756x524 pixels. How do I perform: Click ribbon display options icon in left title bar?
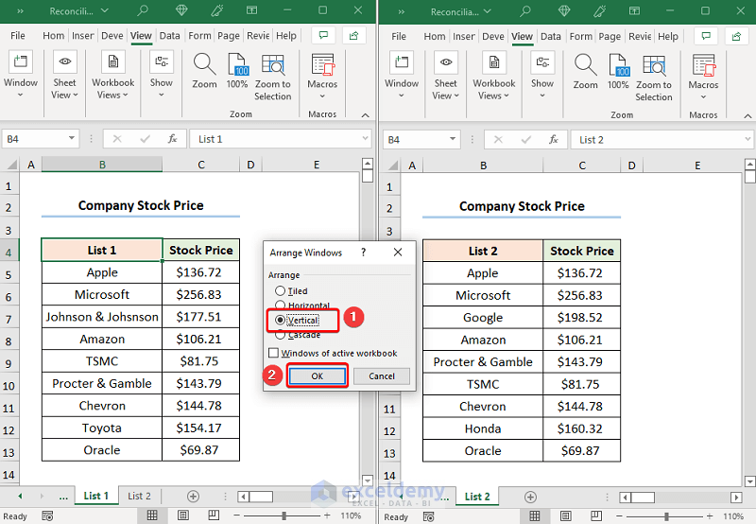(x=251, y=10)
